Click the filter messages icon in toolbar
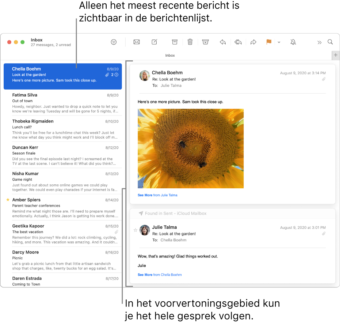Screen dimensions: 340x324 click(114, 42)
